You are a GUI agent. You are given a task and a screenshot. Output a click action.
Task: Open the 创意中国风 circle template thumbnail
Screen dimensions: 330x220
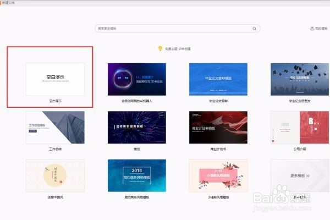click(x=55, y=175)
